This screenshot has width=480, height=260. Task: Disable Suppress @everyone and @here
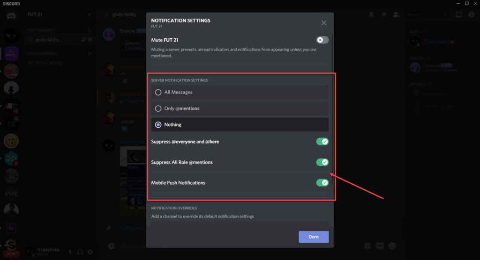pyautogui.click(x=322, y=142)
